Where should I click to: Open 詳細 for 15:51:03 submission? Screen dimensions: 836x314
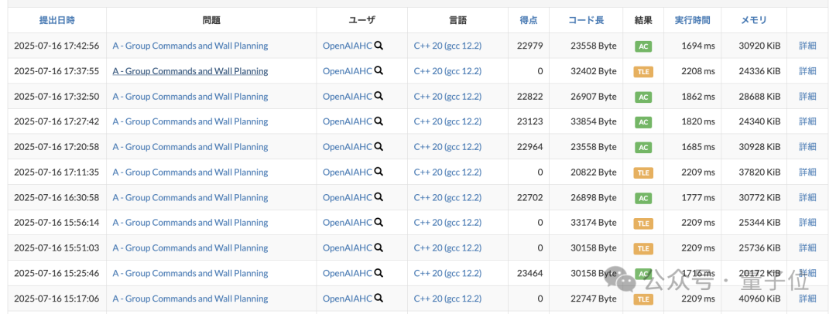point(807,248)
